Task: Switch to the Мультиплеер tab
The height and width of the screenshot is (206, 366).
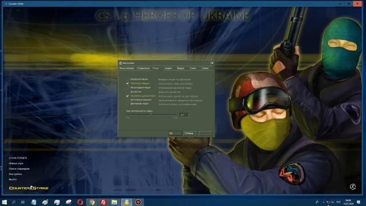Action: pos(127,68)
